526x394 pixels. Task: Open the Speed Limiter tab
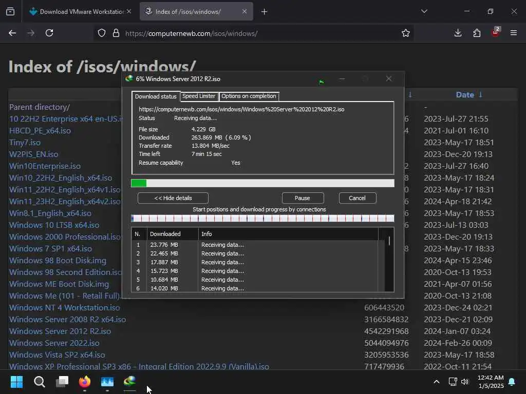(x=199, y=96)
